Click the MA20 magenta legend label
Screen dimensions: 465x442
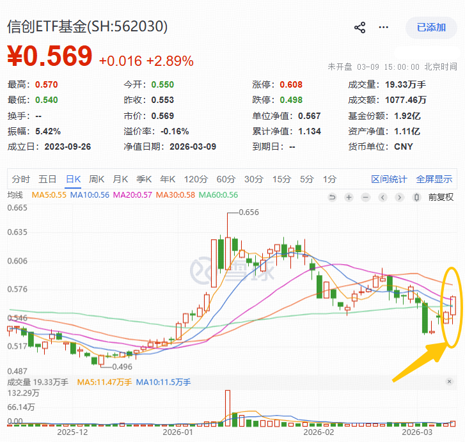(132, 195)
